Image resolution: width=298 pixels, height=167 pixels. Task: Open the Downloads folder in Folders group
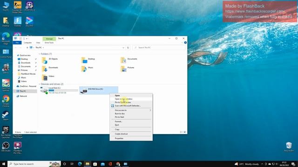[50, 69]
